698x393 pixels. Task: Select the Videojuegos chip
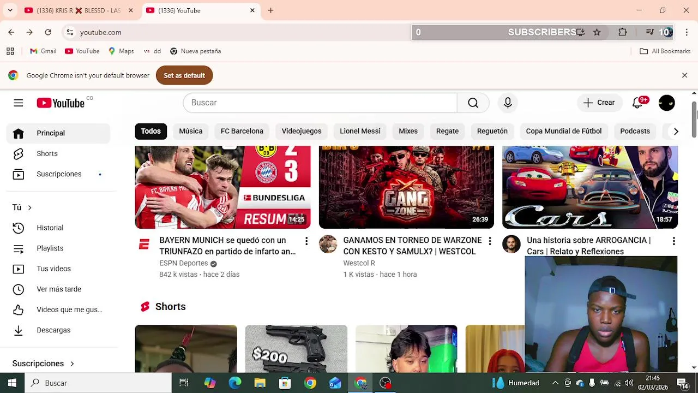[302, 131]
